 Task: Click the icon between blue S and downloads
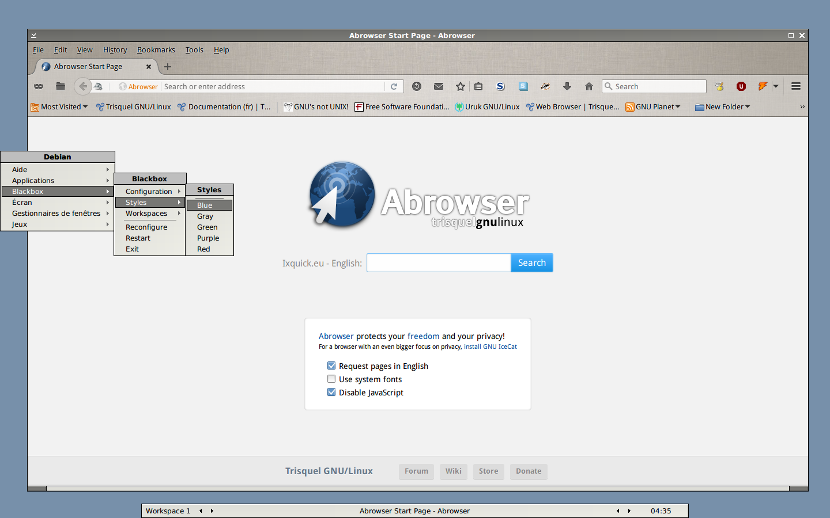coord(545,86)
